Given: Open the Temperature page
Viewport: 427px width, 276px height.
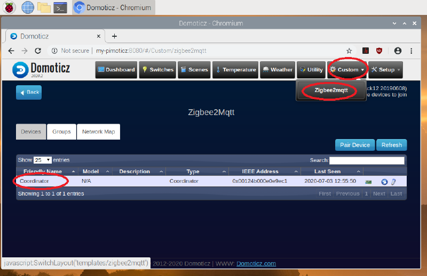Looking at the screenshot, I should coord(235,70).
